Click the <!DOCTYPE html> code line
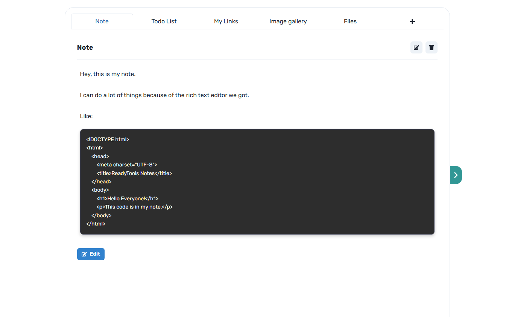 click(x=108, y=139)
